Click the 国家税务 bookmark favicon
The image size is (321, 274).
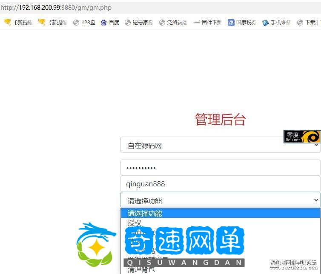pyautogui.click(x=231, y=23)
